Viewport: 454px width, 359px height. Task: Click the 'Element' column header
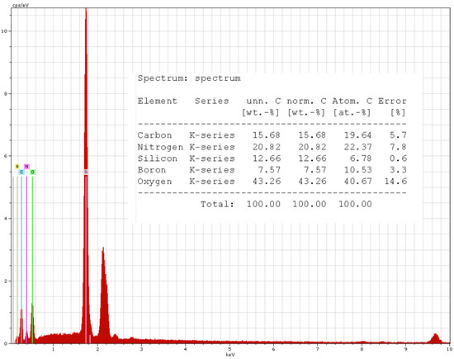(x=157, y=101)
